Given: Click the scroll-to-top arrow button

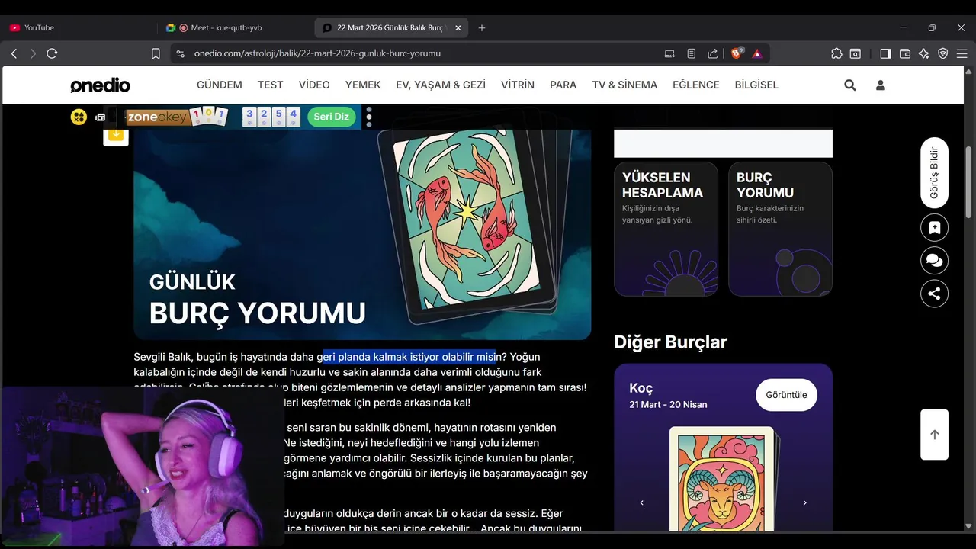Looking at the screenshot, I should coord(934,435).
